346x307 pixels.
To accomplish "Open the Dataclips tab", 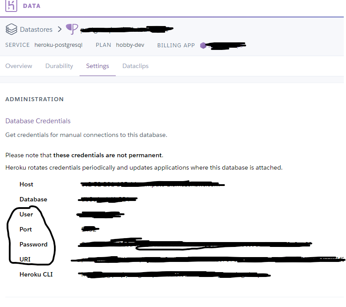I will [x=136, y=66].
